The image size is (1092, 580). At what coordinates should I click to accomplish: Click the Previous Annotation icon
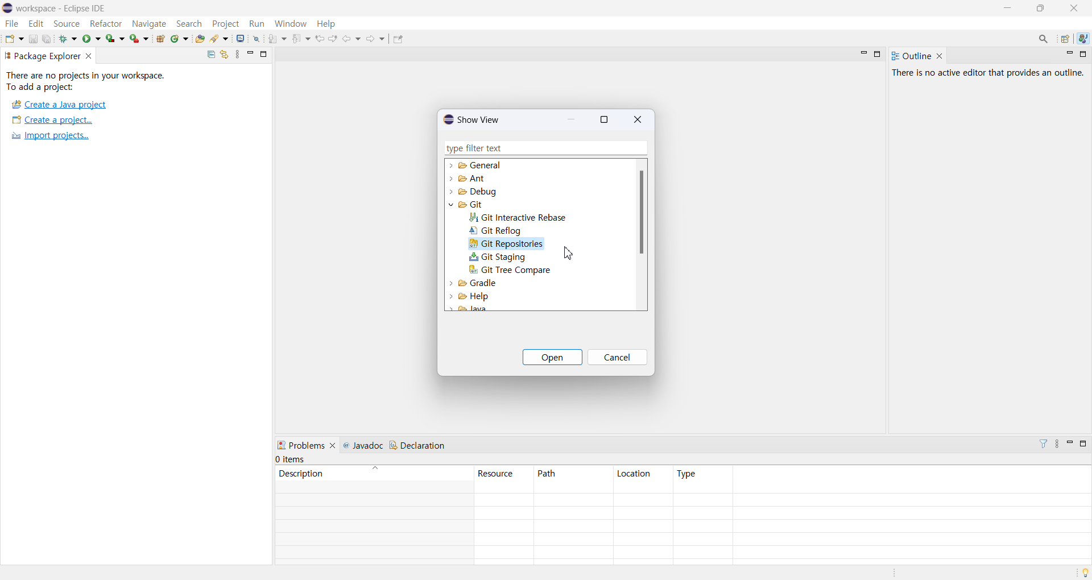(x=297, y=39)
